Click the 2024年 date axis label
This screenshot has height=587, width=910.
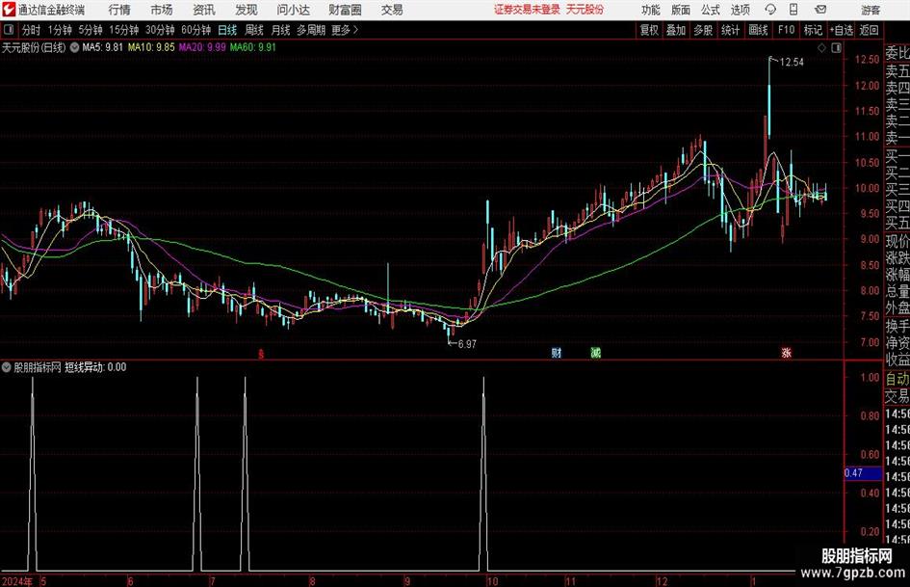16,581
